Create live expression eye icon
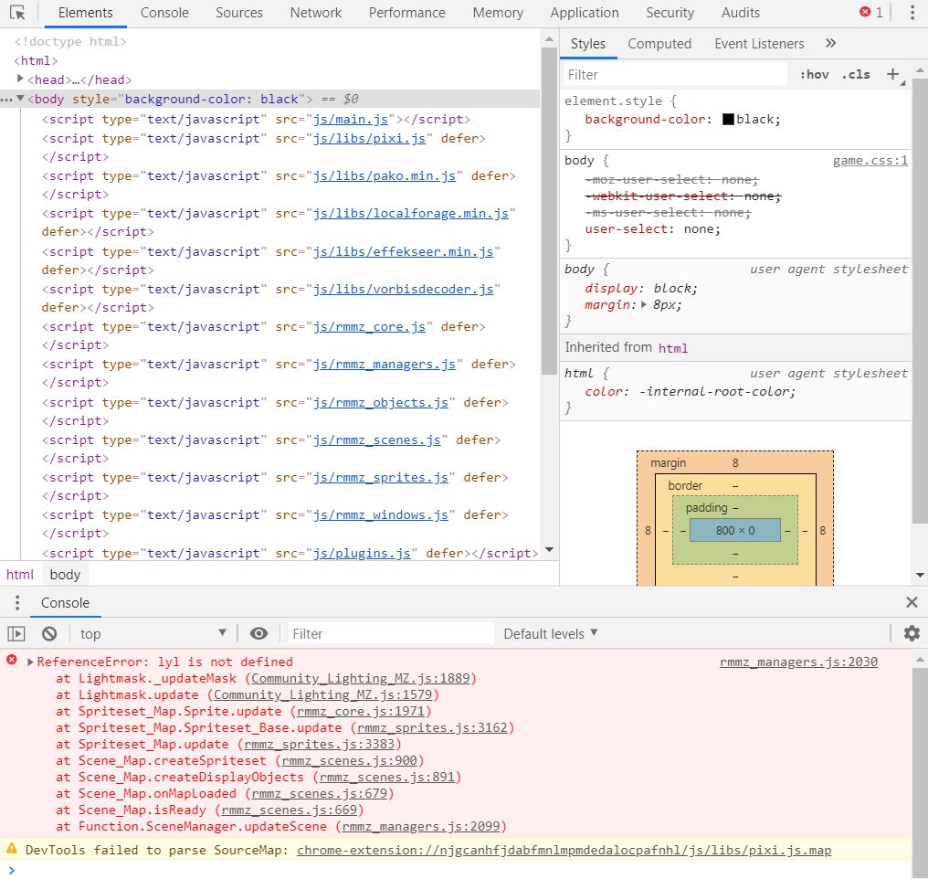The width and height of the screenshot is (928, 879). [258, 634]
